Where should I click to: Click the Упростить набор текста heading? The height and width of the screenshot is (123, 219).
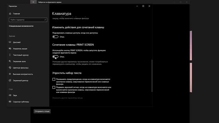pyautogui.click(x=67, y=73)
